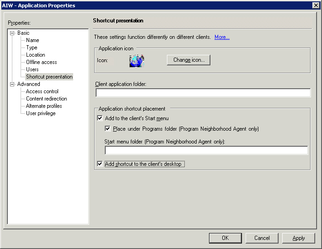Click into the Client application folder field
This screenshot has height=249, width=322.
point(203,93)
